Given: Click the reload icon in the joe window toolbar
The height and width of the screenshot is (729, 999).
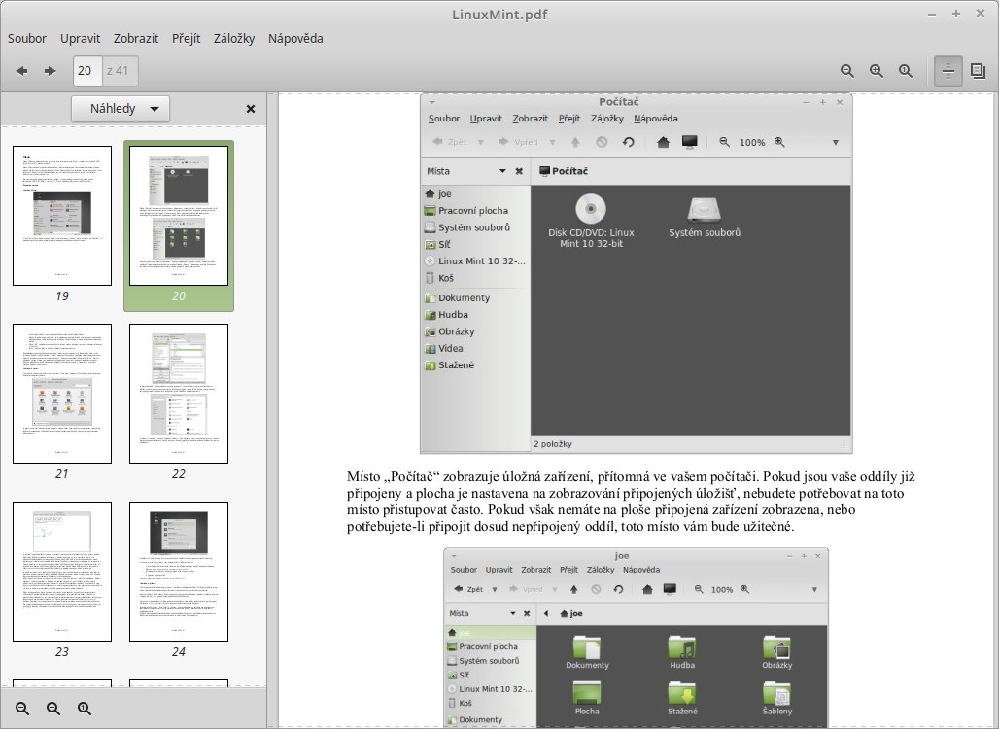Looking at the screenshot, I should click(x=618, y=589).
